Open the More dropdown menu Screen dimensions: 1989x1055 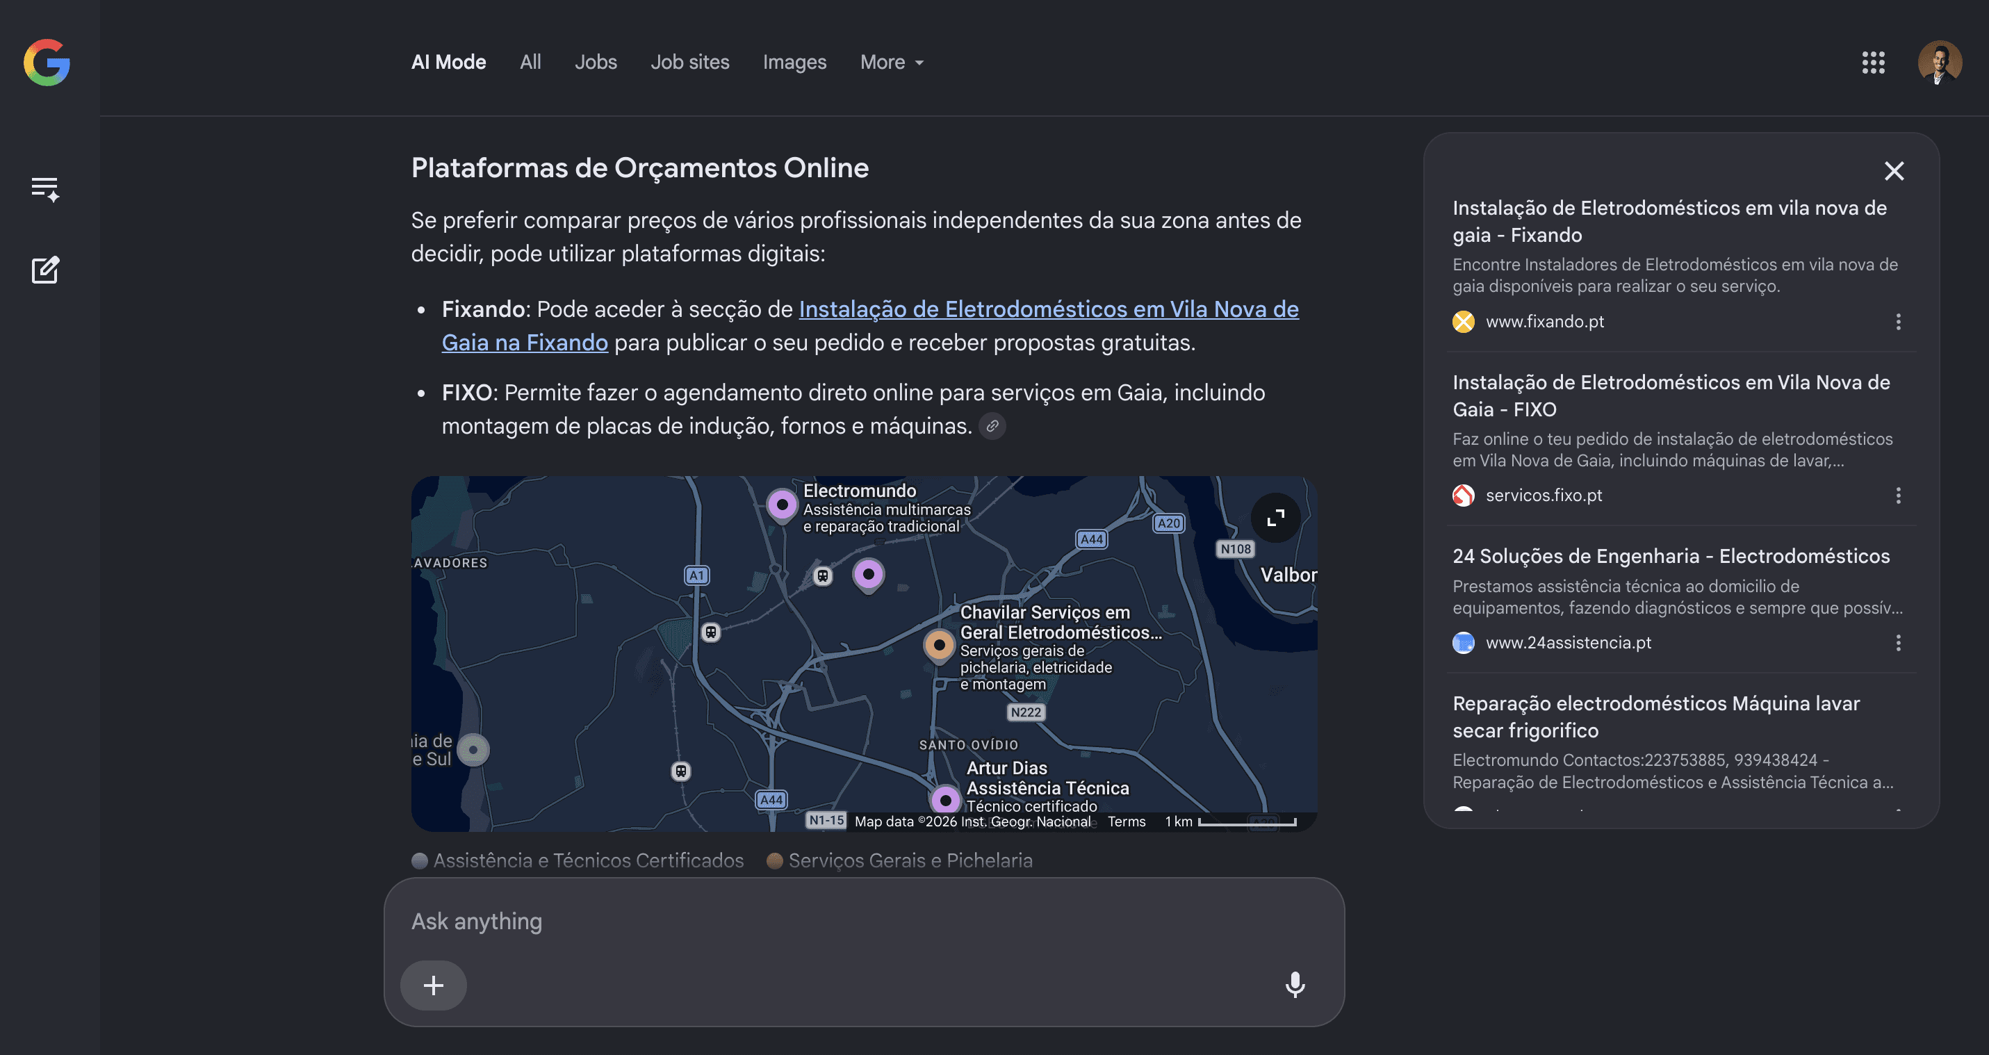click(892, 63)
